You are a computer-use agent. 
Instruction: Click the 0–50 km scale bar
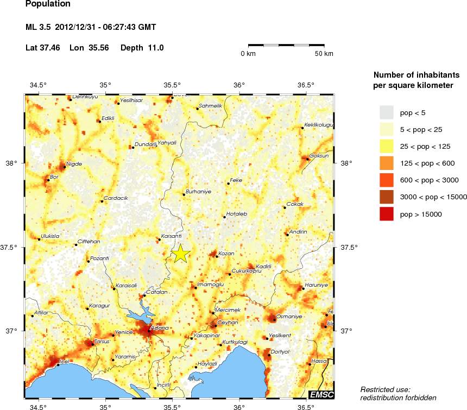coord(286,46)
